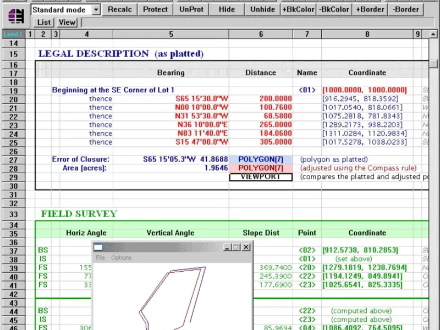Click the pink POLYGON(7) adjusted cell
This screenshot has height=330, width=440.
pyautogui.click(x=261, y=168)
